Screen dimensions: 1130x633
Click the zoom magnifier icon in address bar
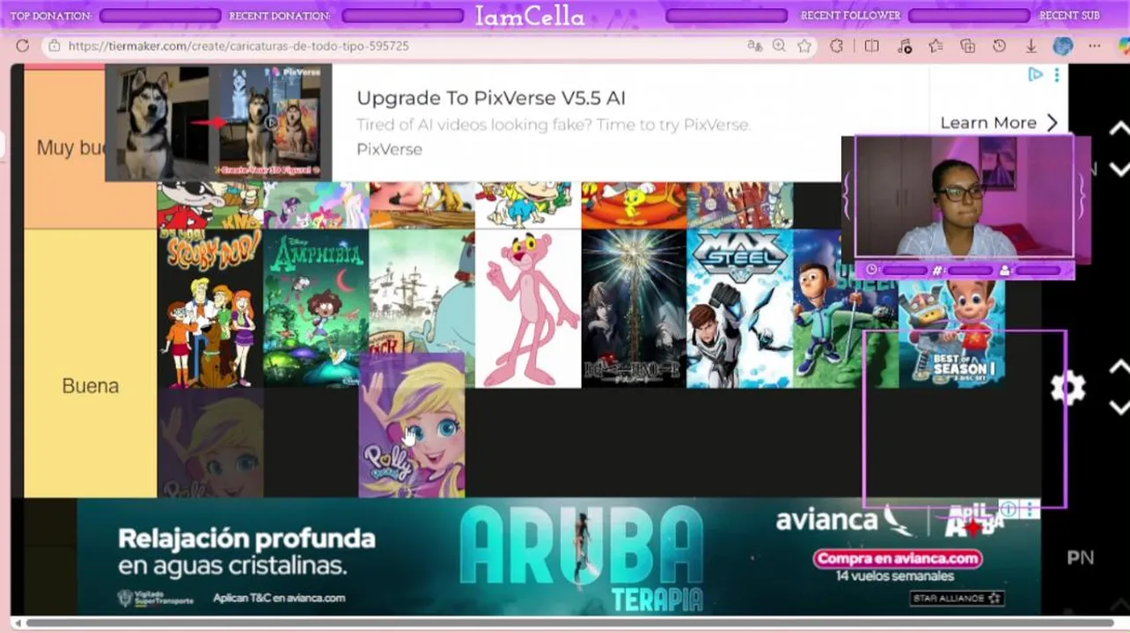pyautogui.click(x=779, y=46)
